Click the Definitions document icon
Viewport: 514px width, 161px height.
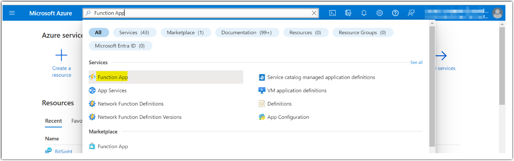[x=262, y=104]
